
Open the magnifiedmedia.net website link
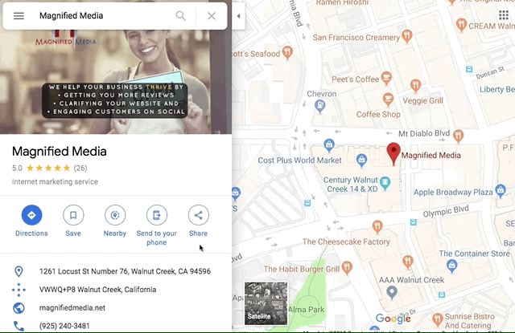(72, 307)
